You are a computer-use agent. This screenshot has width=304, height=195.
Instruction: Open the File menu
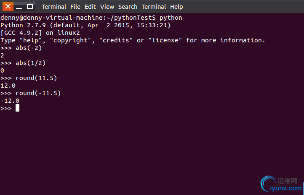pos(75,7)
